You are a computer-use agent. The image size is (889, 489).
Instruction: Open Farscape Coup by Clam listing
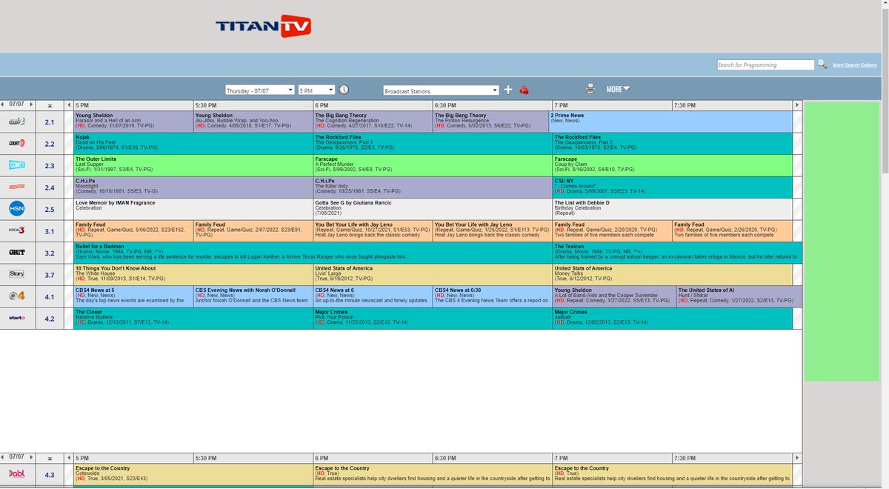673,165
